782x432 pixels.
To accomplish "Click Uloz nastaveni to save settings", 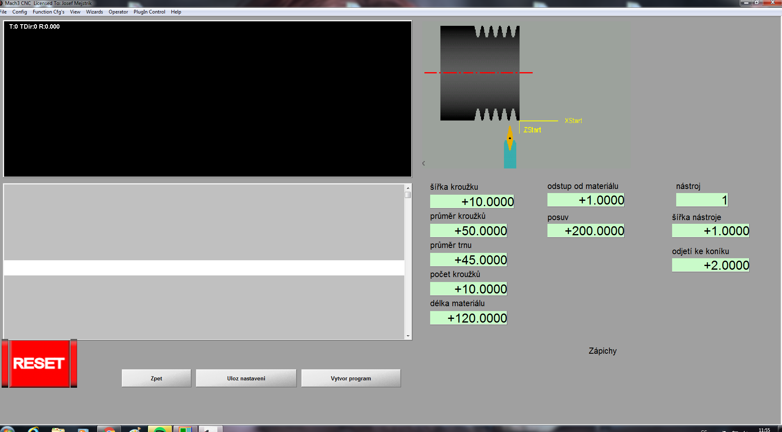I will pos(246,378).
